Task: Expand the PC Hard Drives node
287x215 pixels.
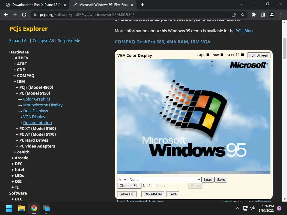Action: click(x=32, y=140)
